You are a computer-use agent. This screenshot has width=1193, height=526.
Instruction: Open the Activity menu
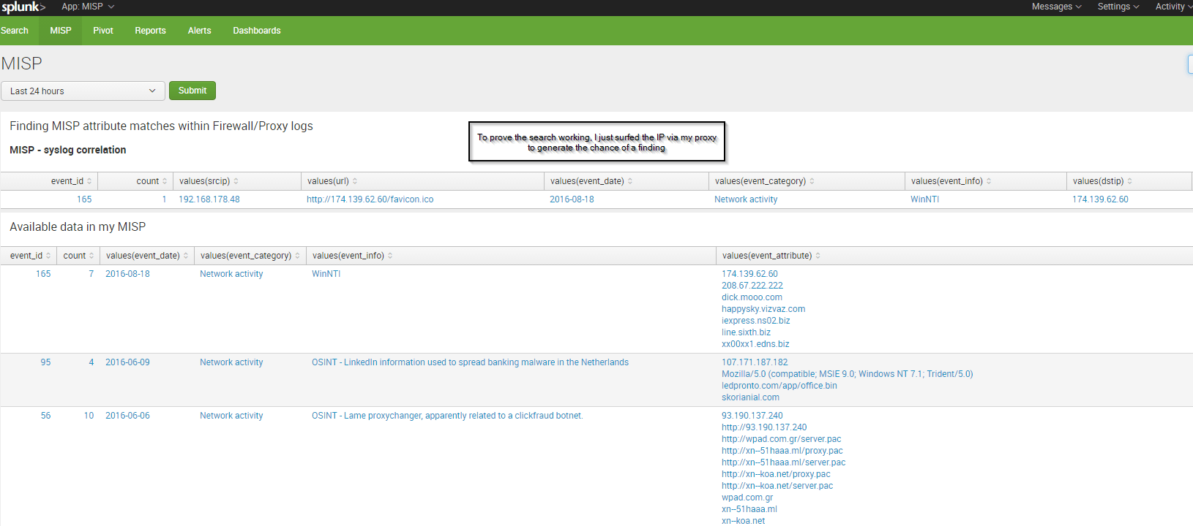[1173, 7]
